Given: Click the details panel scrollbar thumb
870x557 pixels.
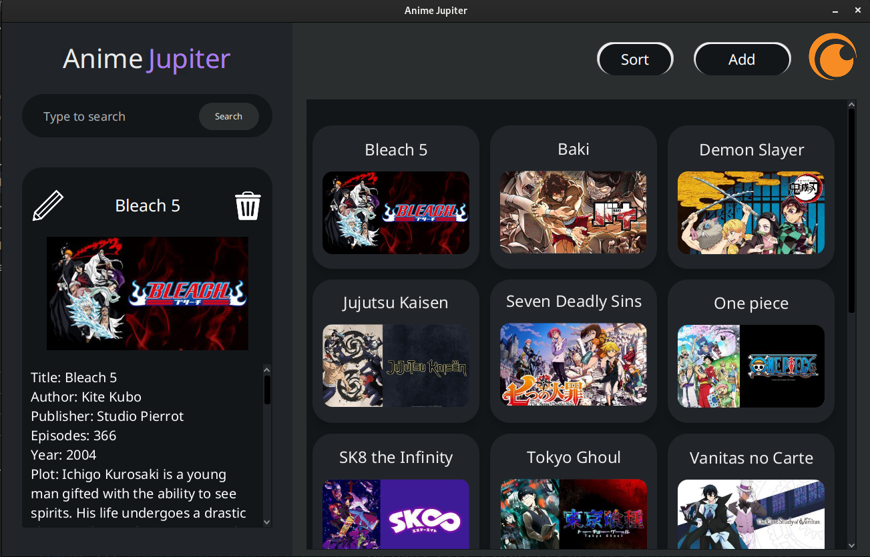Looking at the screenshot, I should click(267, 390).
